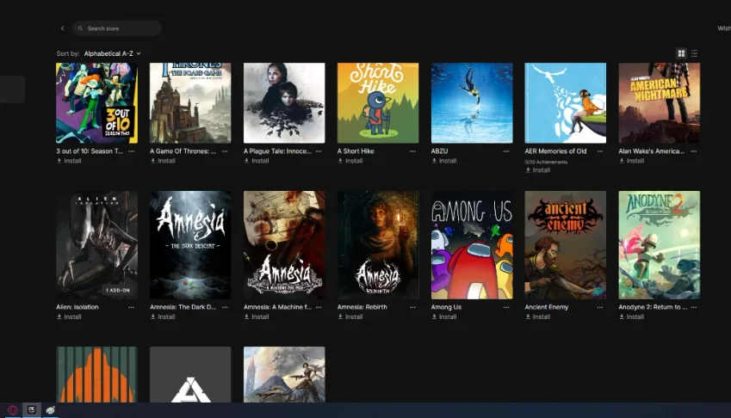Open Epic Games Launcher from the taskbar

32,410
